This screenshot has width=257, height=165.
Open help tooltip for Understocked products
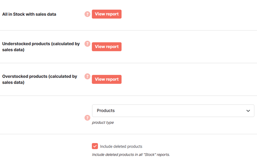click(x=87, y=44)
